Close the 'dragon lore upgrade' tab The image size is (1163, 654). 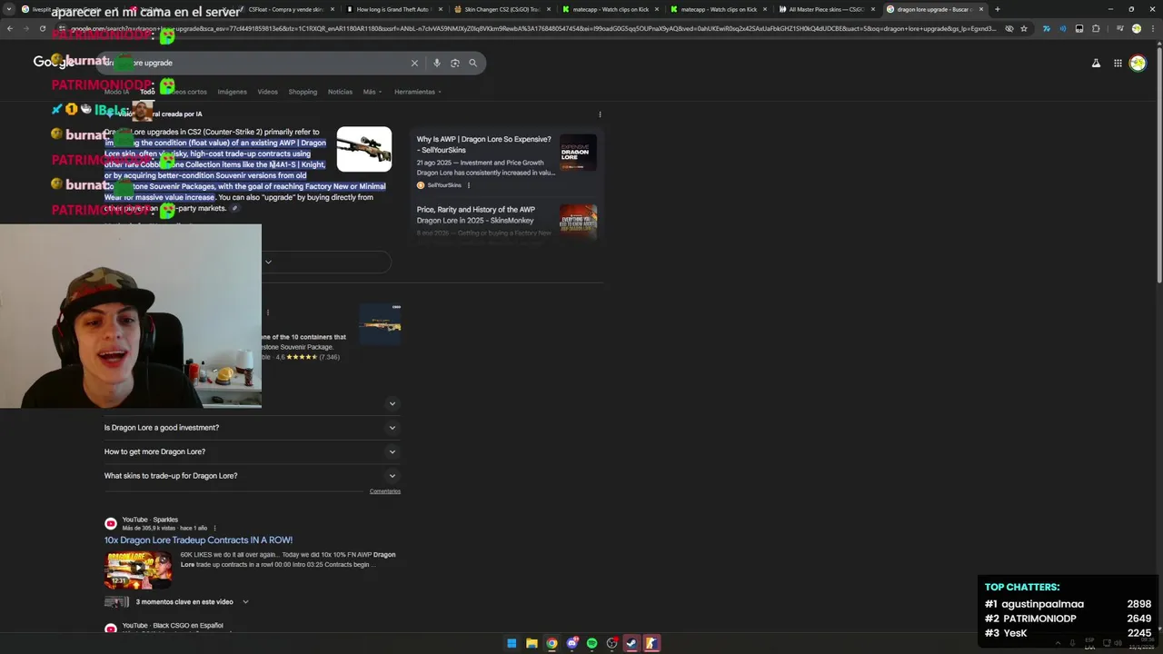(x=981, y=9)
